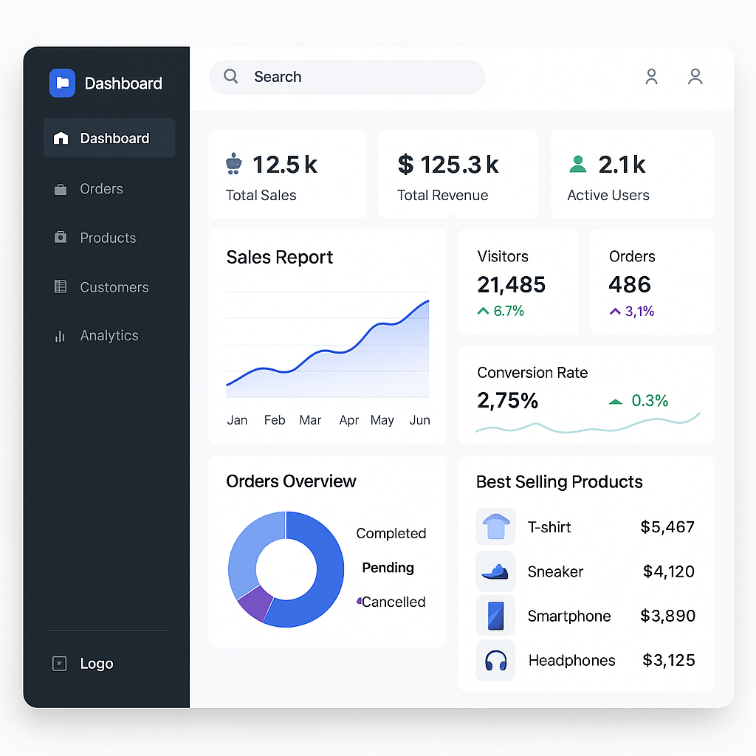The height and width of the screenshot is (756, 756).
Task: Go to Products in the sidebar
Action: coord(108,238)
